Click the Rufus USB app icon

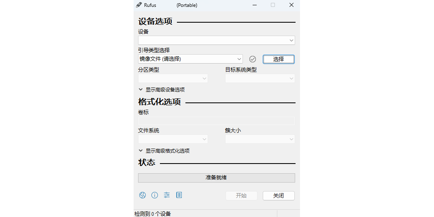[139, 5]
